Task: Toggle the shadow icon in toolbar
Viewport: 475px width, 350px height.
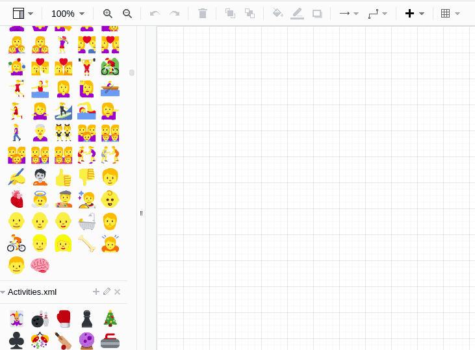Action: pyautogui.click(x=317, y=14)
